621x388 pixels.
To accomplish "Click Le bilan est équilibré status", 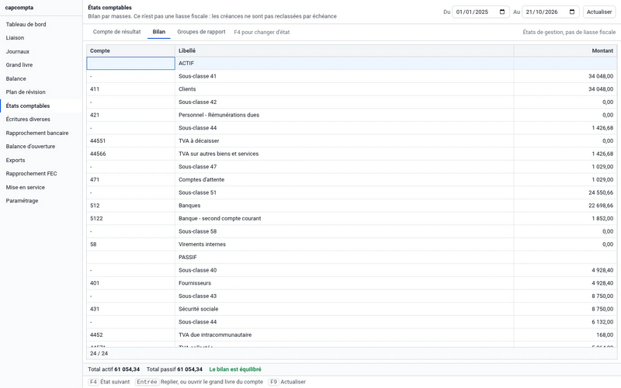I will click(x=235, y=369).
